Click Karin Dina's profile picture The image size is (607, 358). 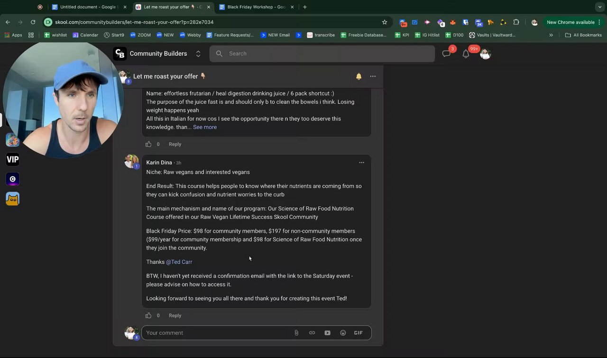click(131, 161)
